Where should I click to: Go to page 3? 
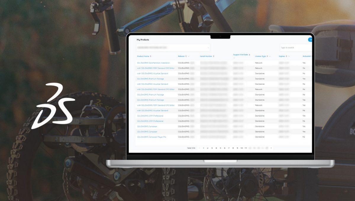point(212,148)
